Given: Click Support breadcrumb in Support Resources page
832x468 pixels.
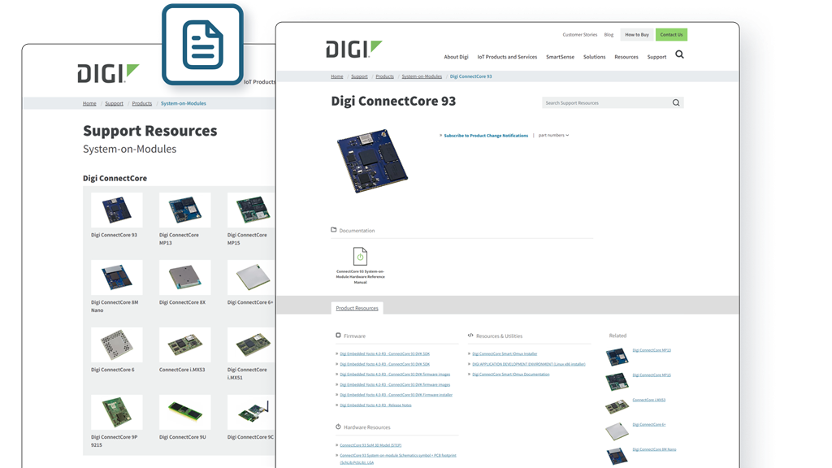Looking at the screenshot, I should point(114,103).
